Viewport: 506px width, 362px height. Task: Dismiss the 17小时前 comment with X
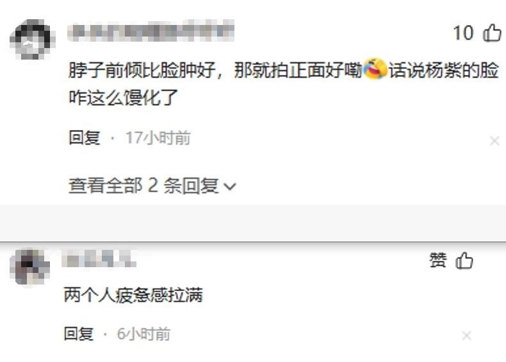[494, 140]
